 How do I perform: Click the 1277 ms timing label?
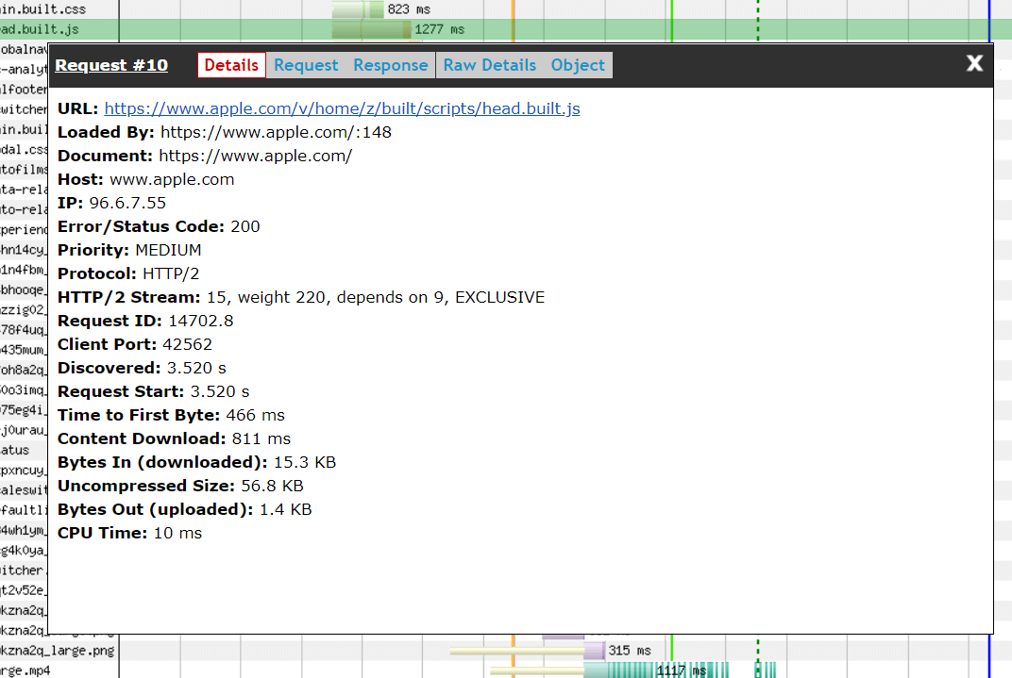click(440, 29)
